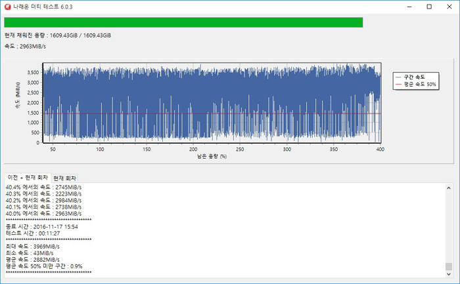This screenshot has height=284, width=460.
Task: Click the 3,500 y-axis label
Action: coord(33,72)
